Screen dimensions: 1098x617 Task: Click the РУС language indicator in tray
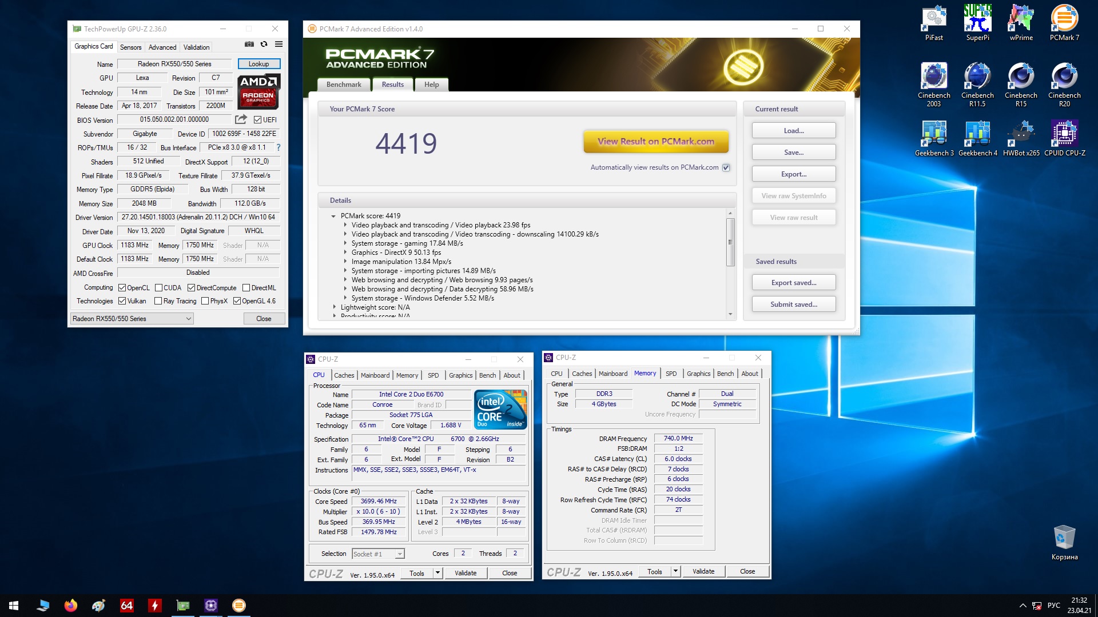pyautogui.click(x=1054, y=606)
